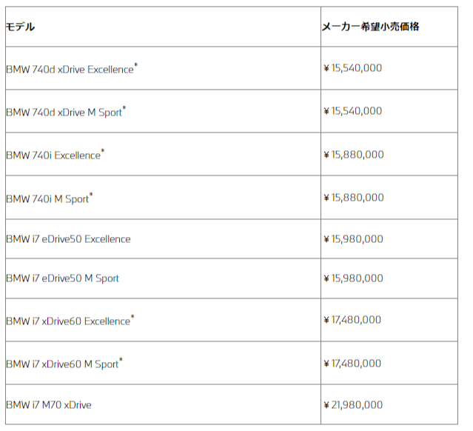The width and height of the screenshot is (473, 431).
Task: Click the BMW i7 xDrive60 M Sport model name
Action: click(x=64, y=364)
